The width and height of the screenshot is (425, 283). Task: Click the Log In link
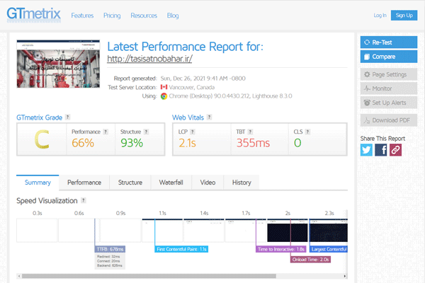point(380,15)
